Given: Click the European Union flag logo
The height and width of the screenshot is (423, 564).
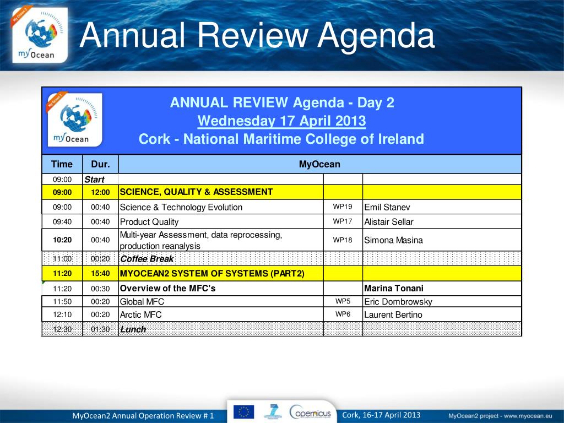Looking at the screenshot, I should pos(243,412).
